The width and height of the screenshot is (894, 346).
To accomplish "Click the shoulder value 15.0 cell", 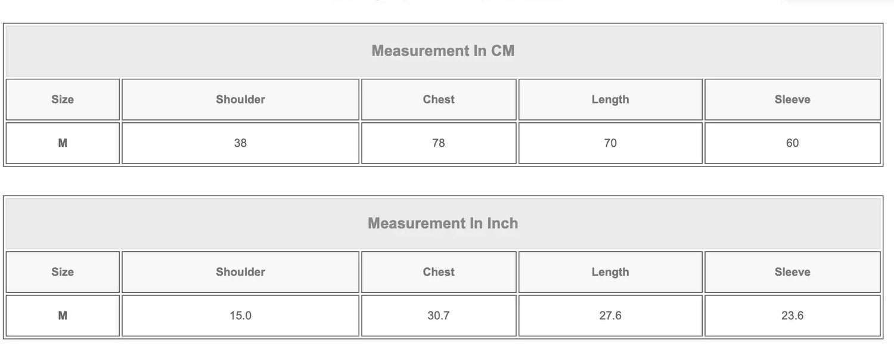I will (240, 316).
